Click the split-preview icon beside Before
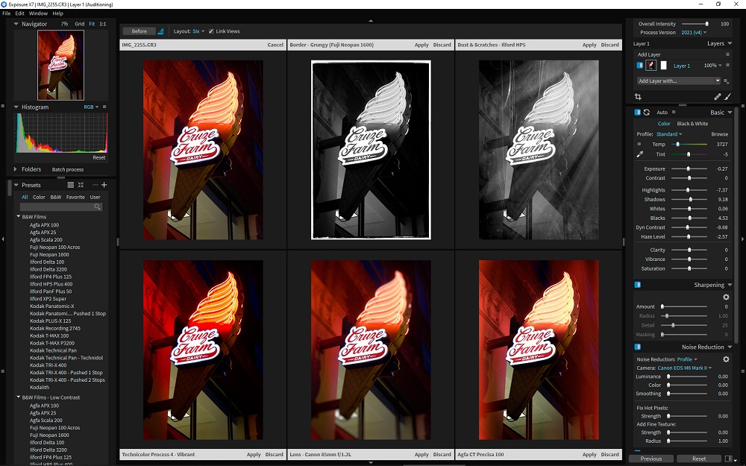 [x=160, y=31]
